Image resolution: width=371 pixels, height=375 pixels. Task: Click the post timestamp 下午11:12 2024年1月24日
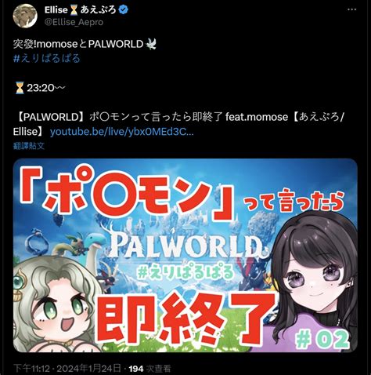click(x=67, y=369)
